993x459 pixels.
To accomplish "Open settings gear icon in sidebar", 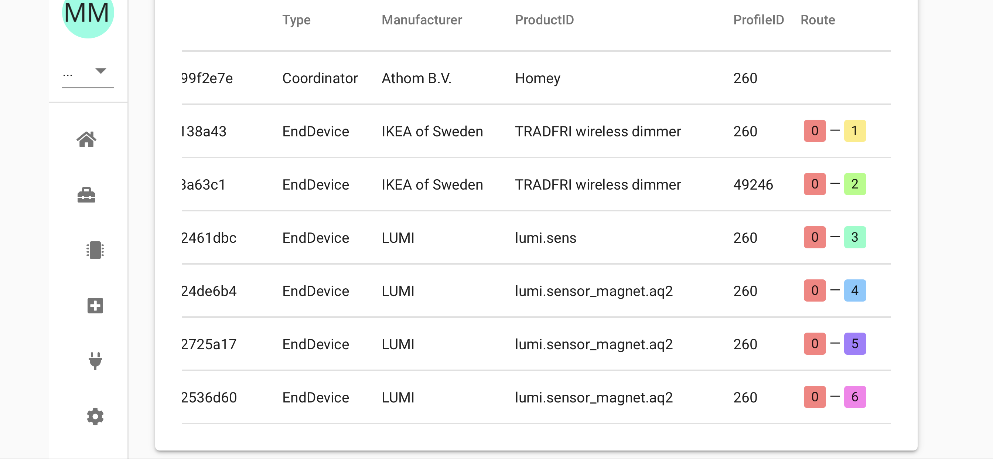I will [x=95, y=416].
